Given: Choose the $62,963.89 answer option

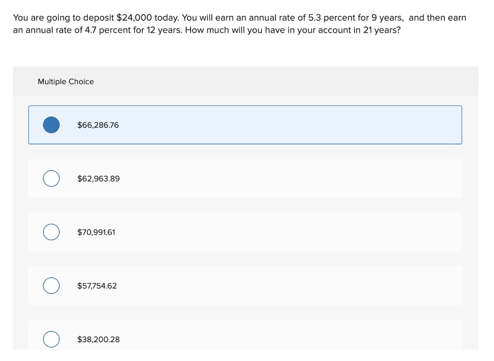Looking at the screenshot, I should pyautogui.click(x=51, y=178).
